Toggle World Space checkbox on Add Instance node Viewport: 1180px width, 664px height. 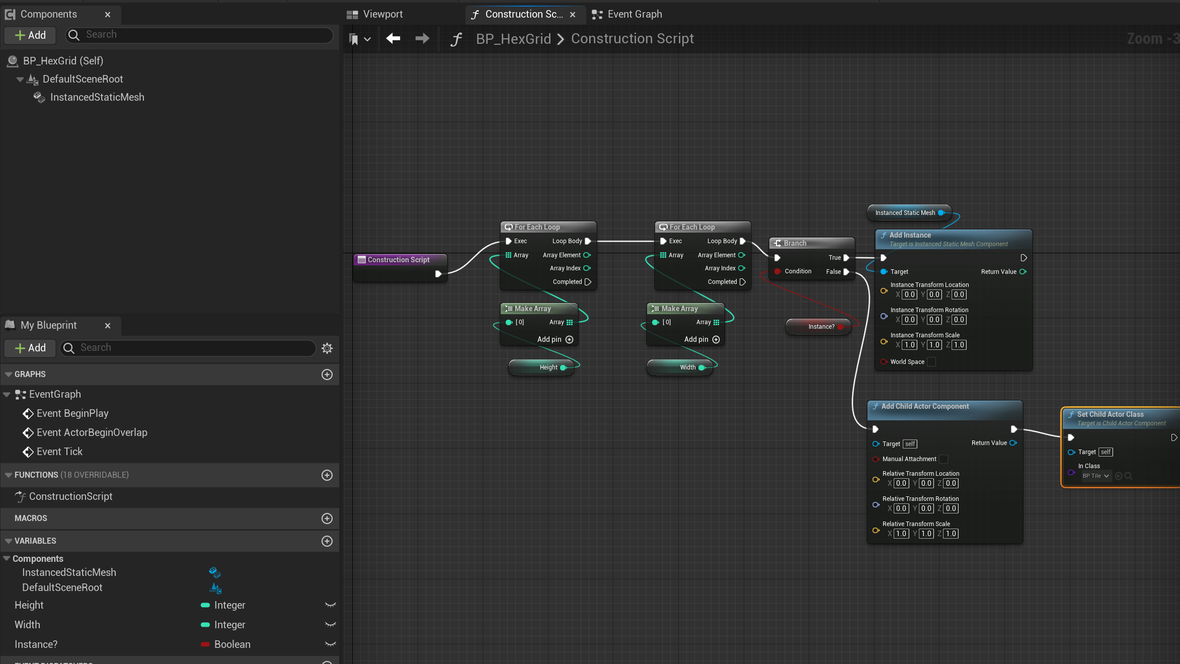click(931, 362)
